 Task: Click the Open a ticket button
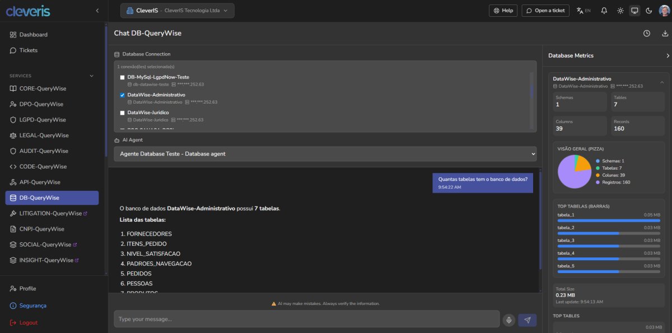pos(545,11)
